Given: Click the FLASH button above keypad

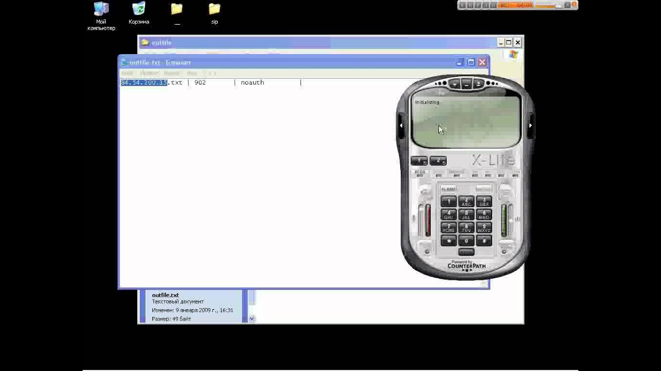Looking at the screenshot, I should point(448,189).
